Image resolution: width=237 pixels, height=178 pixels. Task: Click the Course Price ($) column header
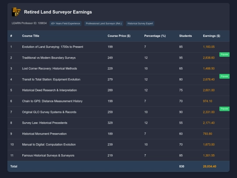click(119, 36)
